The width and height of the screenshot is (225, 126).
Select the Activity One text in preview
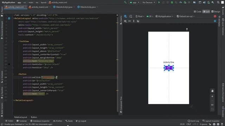pos(169,62)
